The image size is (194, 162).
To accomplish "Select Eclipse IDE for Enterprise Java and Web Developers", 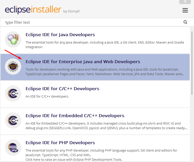I will (x=83, y=62).
